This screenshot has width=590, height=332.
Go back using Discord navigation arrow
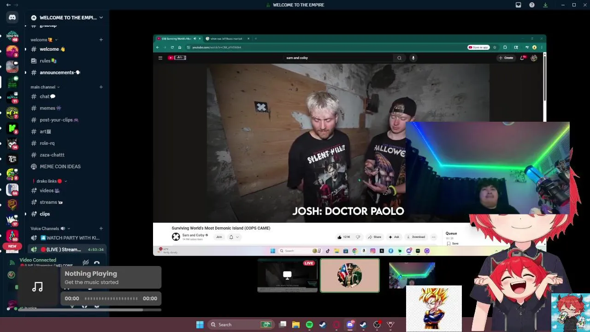[8, 5]
